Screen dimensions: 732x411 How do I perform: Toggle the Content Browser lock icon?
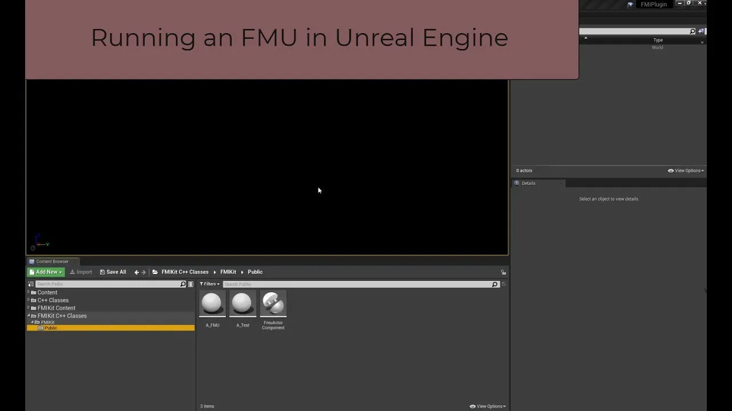(503, 272)
